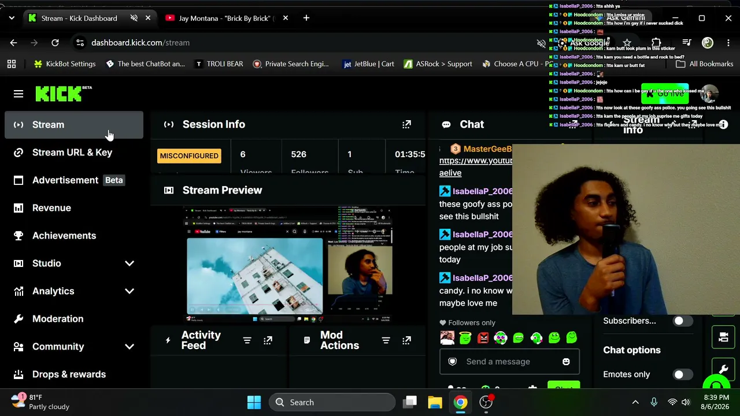
Task: Open a new browser tab
Action: [306, 18]
